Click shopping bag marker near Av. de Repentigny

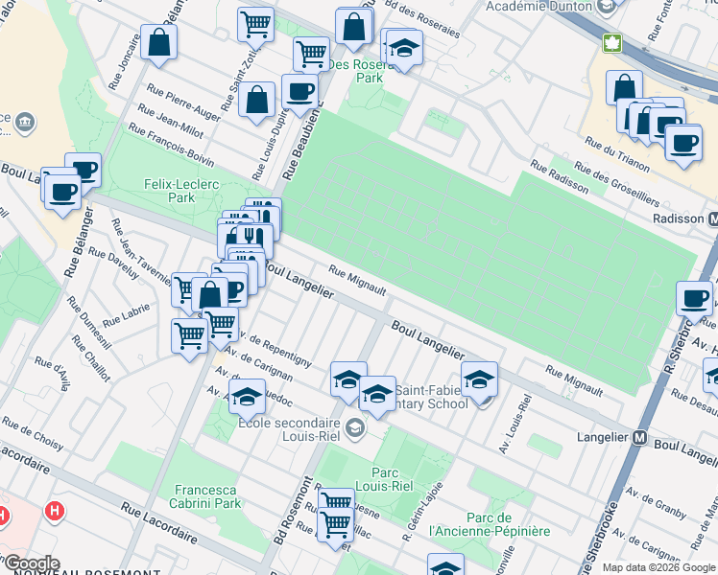pyautogui.click(x=209, y=298)
